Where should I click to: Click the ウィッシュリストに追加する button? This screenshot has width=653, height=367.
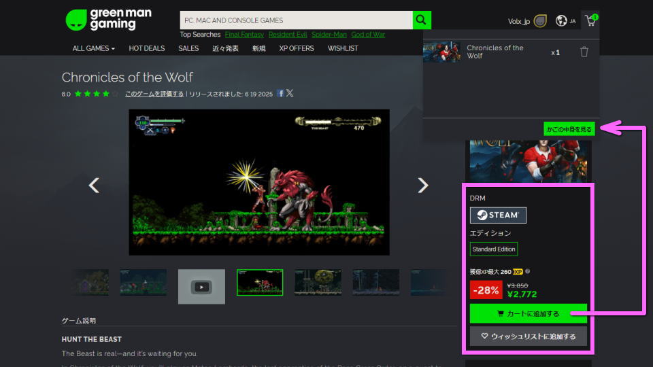(x=528, y=336)
